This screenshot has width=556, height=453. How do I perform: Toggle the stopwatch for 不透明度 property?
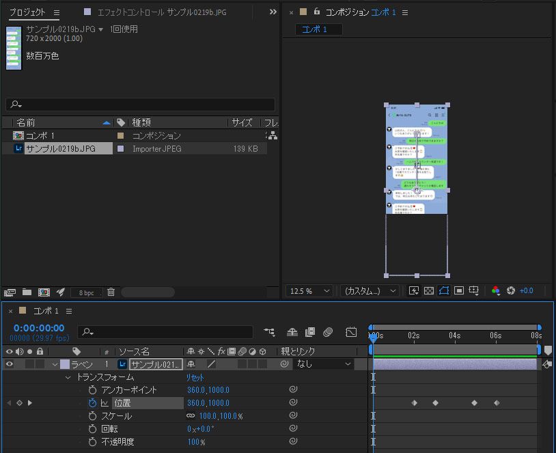click(x=93, y=442)
